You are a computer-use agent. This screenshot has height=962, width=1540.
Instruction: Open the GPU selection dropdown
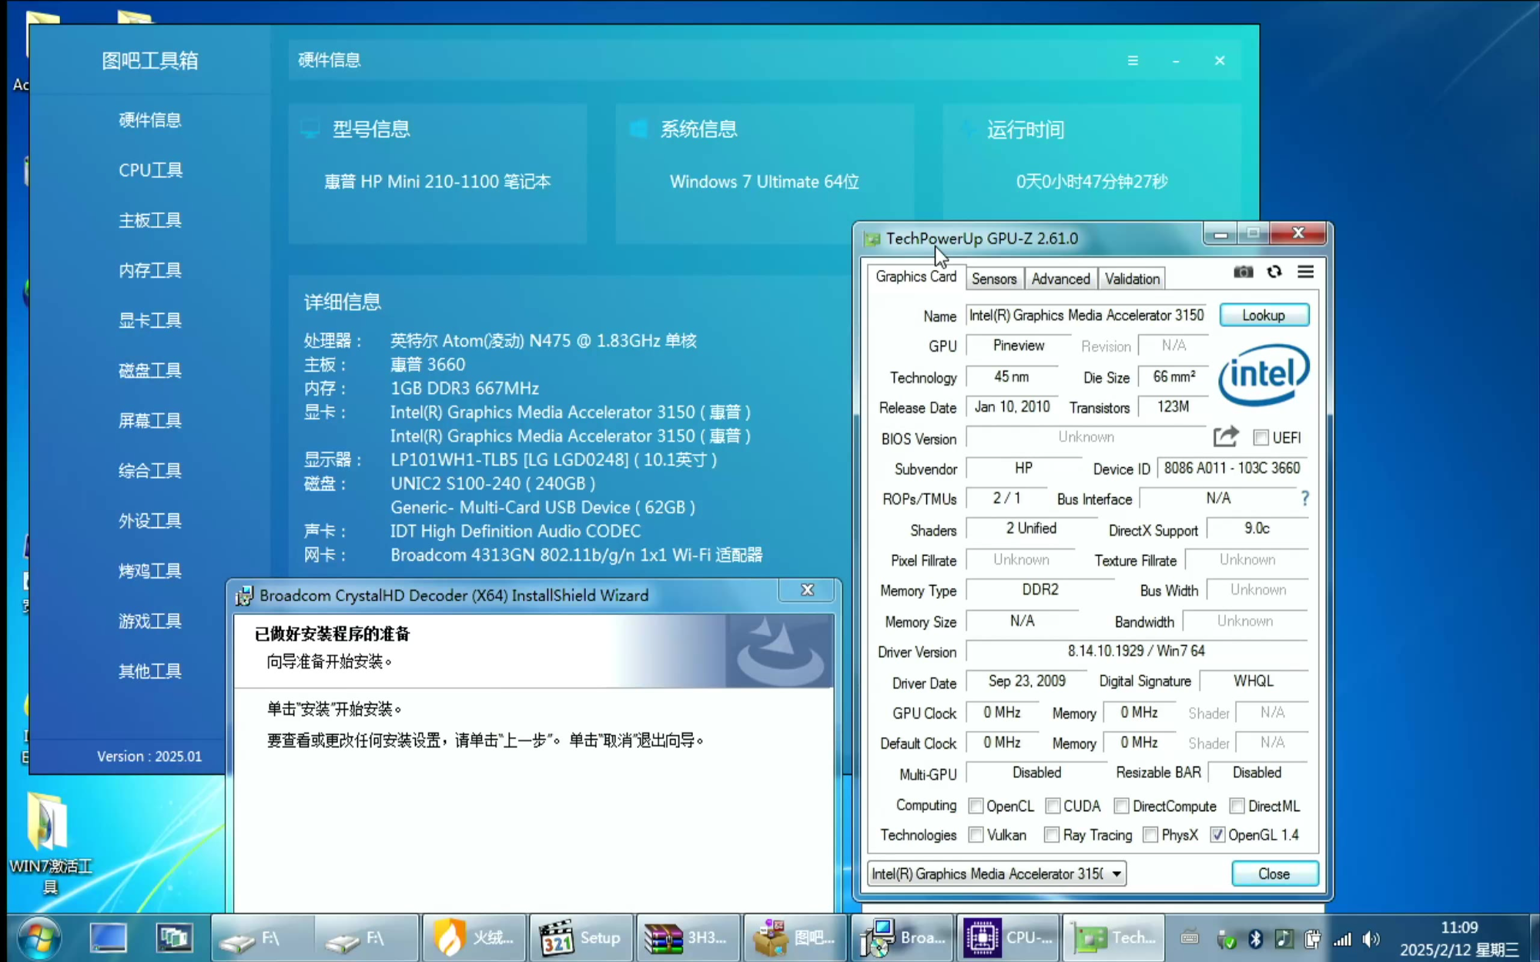point(997,873)
